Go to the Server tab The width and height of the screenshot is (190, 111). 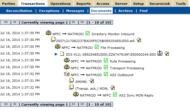pos(121,4)
